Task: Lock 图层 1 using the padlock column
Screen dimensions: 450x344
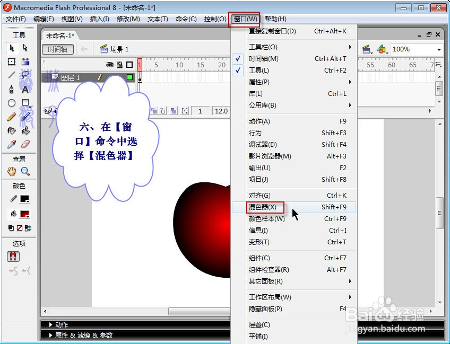Action: (x=119, y=77)
